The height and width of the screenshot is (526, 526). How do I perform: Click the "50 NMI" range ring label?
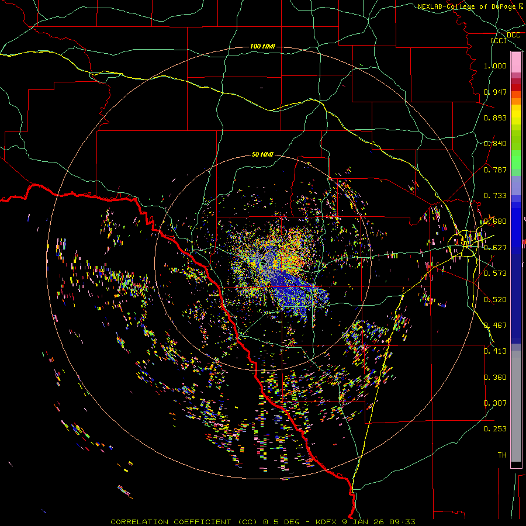[262, 154]
